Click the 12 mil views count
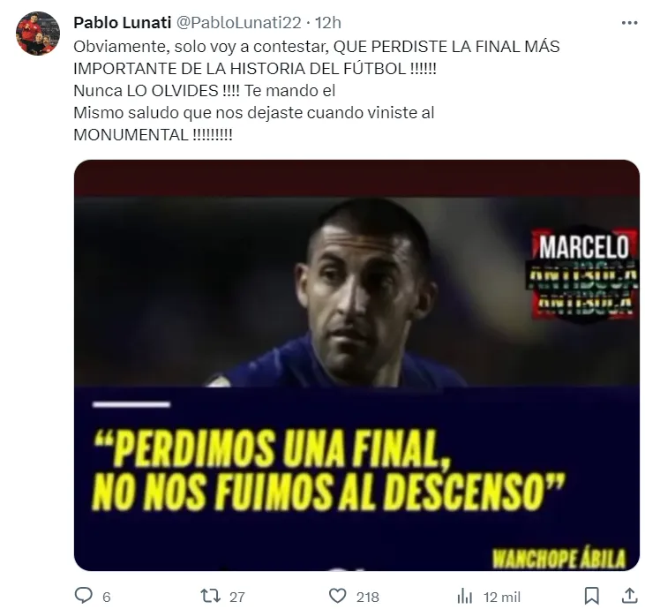Image resolution: width=645 pixels, height=609 pixels. (x=502, y=597)
